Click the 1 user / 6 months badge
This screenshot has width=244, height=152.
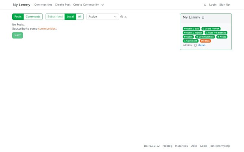(216, 33)
